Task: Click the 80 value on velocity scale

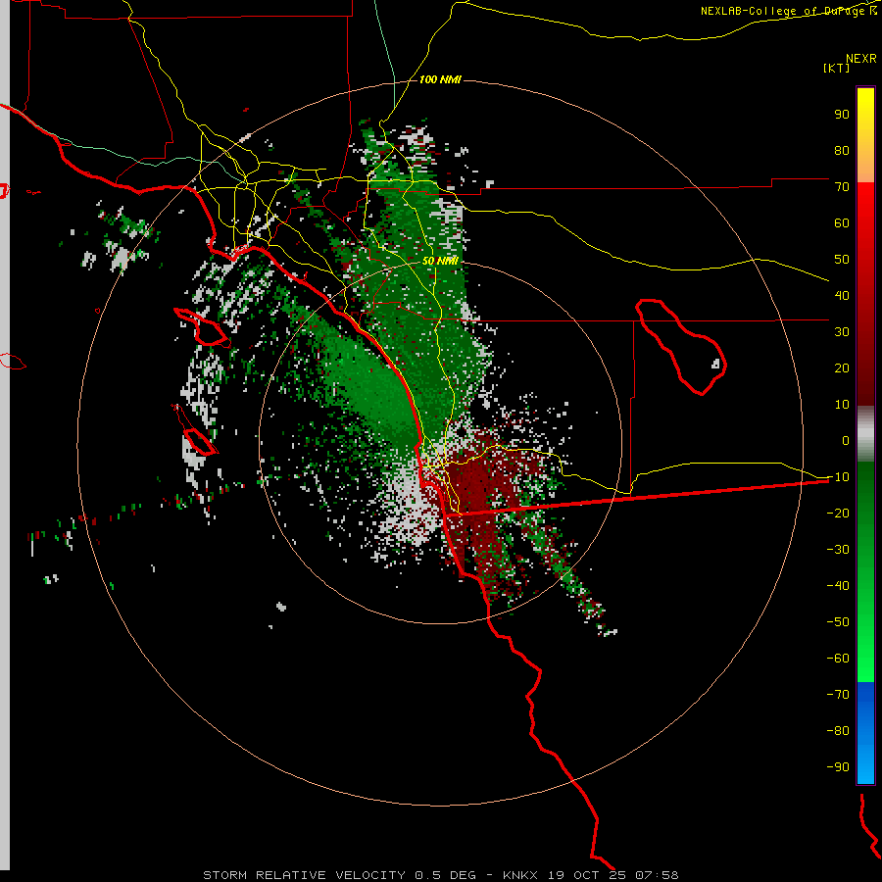Action: [842, 151]
